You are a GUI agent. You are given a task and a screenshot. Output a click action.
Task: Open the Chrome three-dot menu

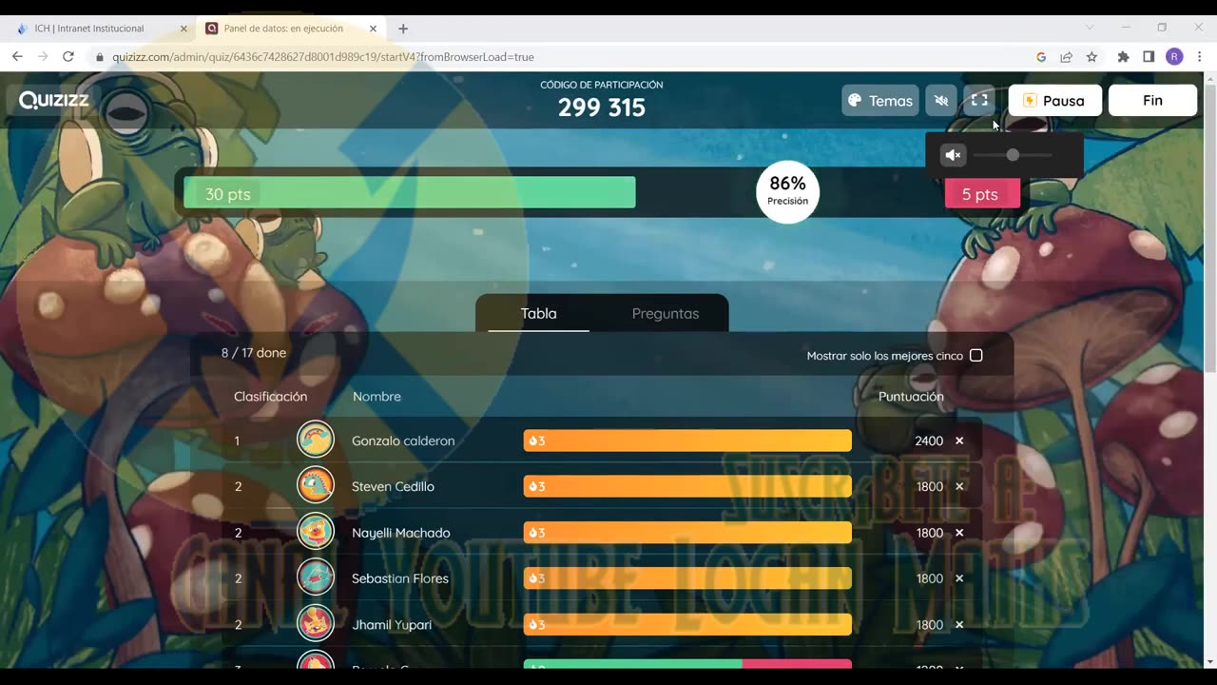[x=1200, y=57]
